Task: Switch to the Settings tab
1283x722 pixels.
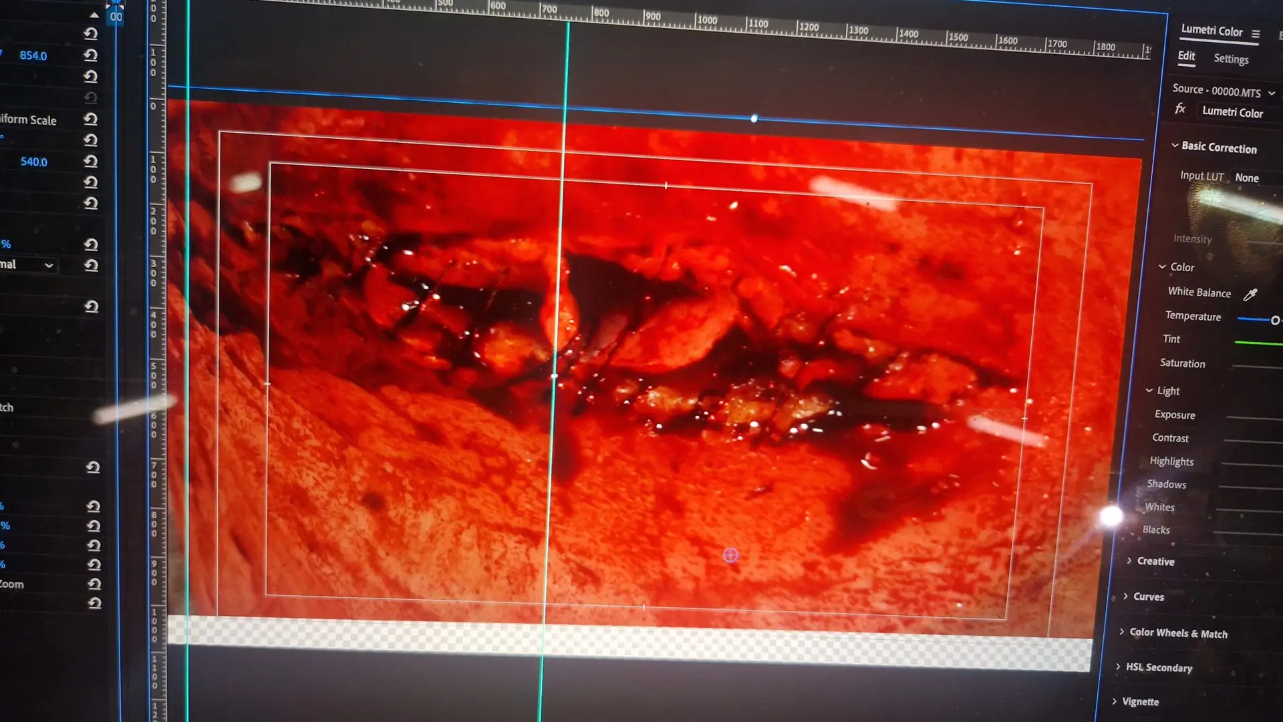Action: tap(1231, 59)
